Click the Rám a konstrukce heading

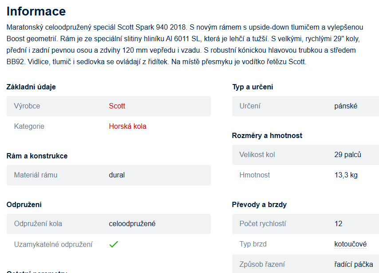(x=37, y=156)
